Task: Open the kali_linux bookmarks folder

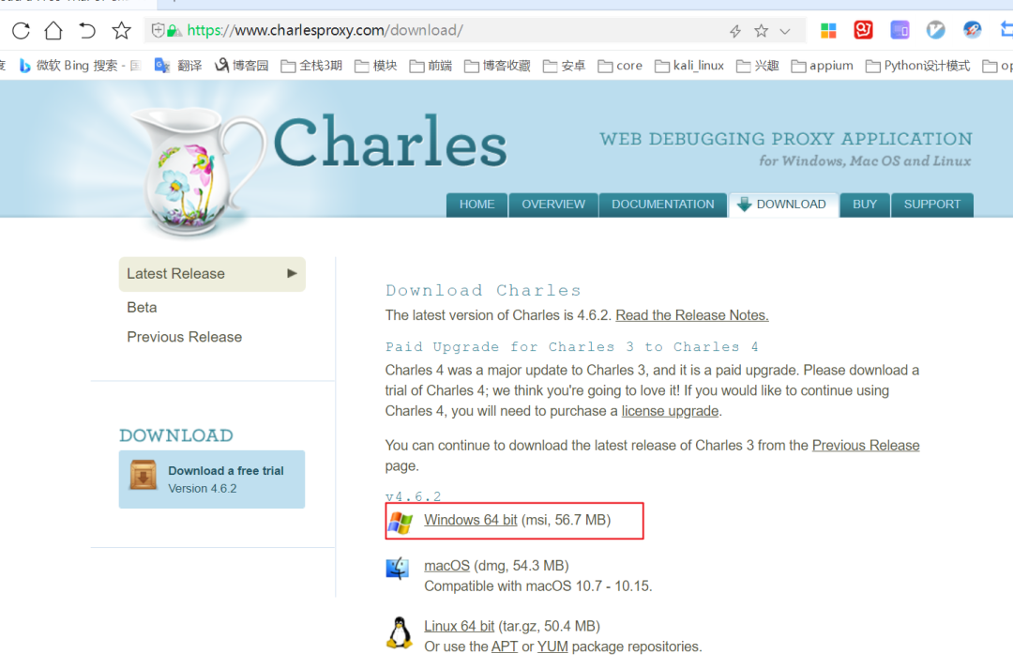Action: (x=689, y=66)
